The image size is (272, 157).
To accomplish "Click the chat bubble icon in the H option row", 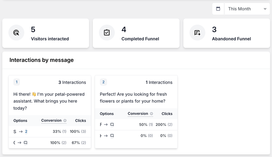I will coord(112,136).
